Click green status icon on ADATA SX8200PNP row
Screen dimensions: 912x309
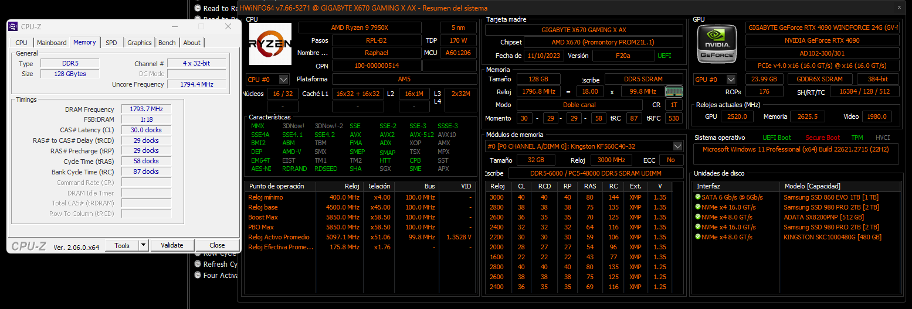pyautogui.click(x=697, y=217)
